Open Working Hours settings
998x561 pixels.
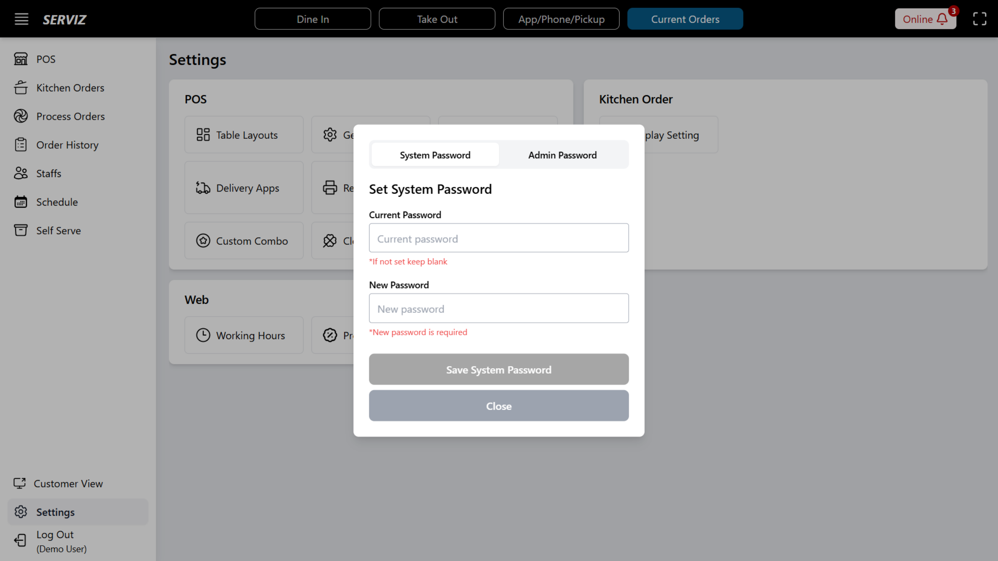(244, 335)
